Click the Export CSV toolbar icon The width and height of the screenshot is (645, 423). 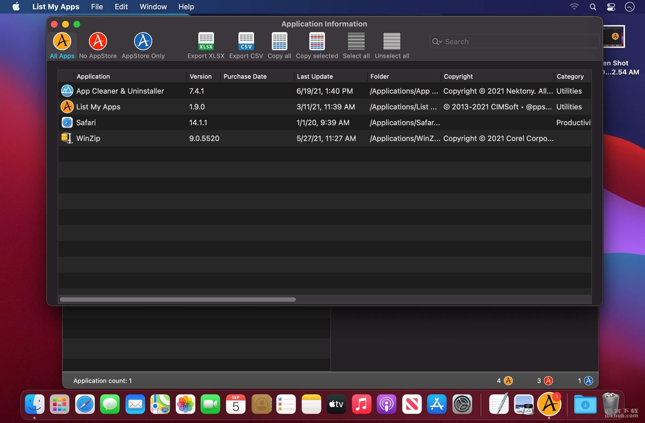[246, 41]
